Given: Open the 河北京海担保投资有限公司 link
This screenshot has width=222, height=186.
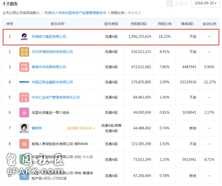Looking at the screenshot, I should (52, 52).
